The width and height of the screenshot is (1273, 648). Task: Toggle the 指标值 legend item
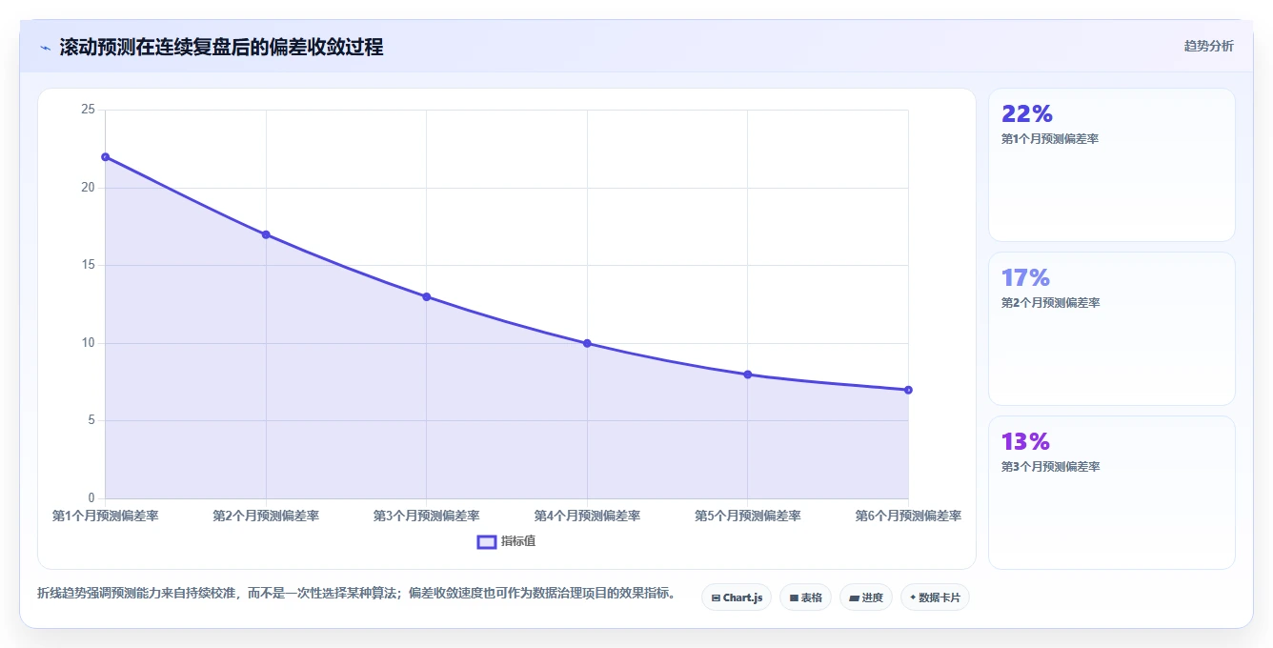(507, 541)
